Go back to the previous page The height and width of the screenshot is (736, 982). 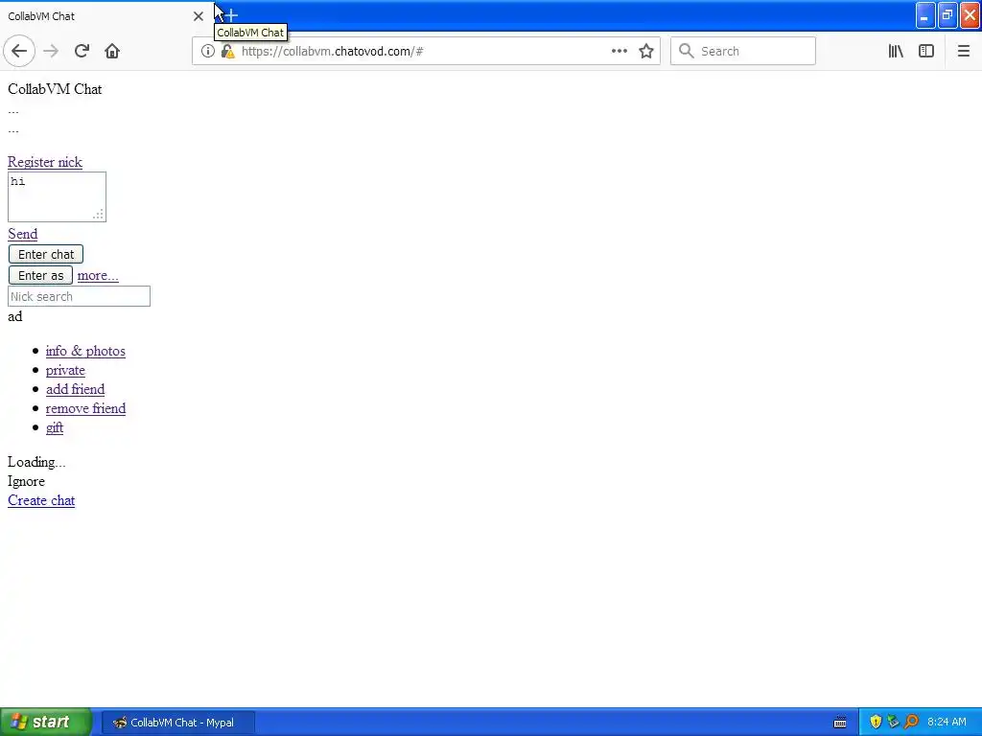(x=19, y=52)
